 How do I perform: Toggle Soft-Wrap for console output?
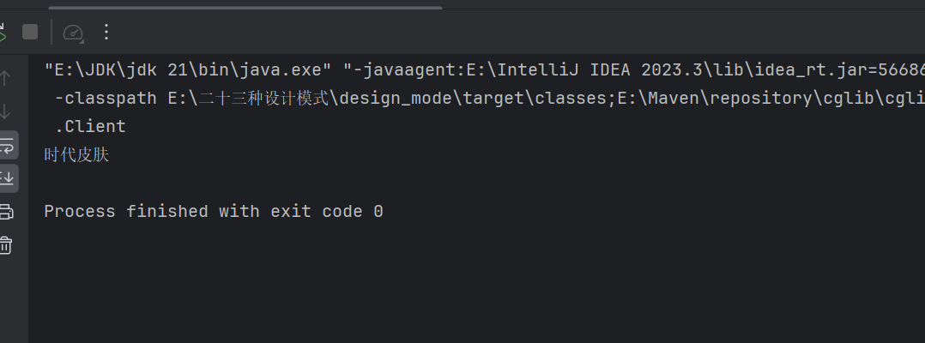click(x=7, y=145)
